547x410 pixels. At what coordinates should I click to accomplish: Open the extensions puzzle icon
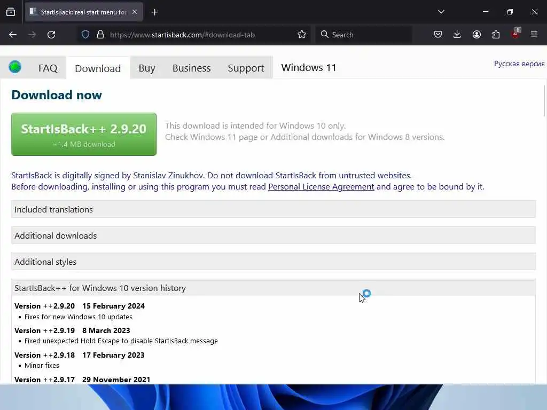(496, 34)
